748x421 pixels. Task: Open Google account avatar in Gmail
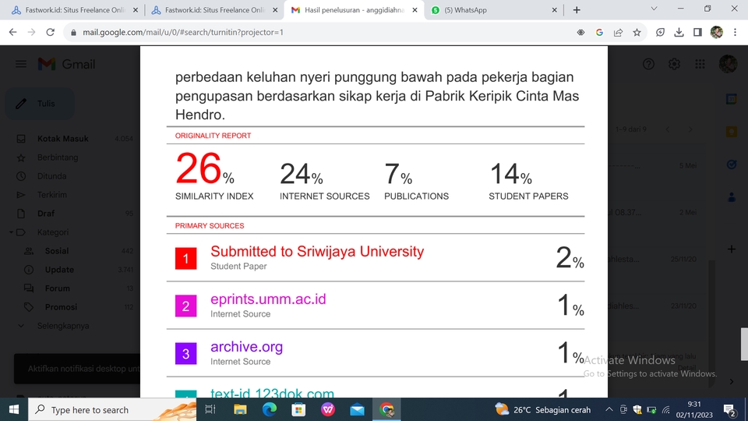coord(728,64)
